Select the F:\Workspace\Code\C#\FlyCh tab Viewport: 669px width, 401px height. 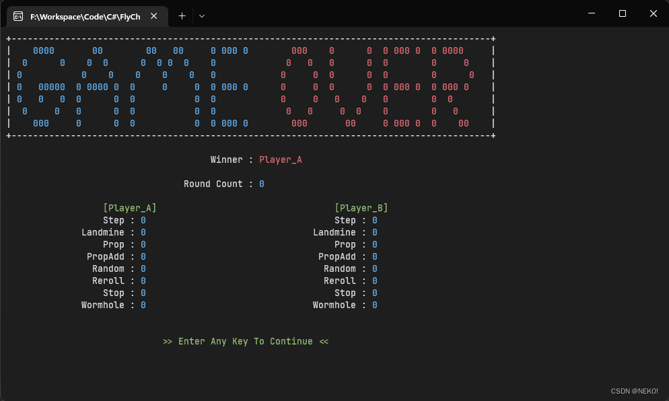(87, 17)
